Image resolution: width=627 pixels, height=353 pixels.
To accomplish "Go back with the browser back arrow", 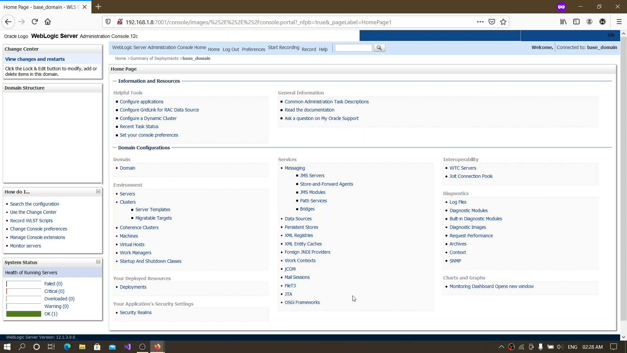I will (x=8, y=22).
